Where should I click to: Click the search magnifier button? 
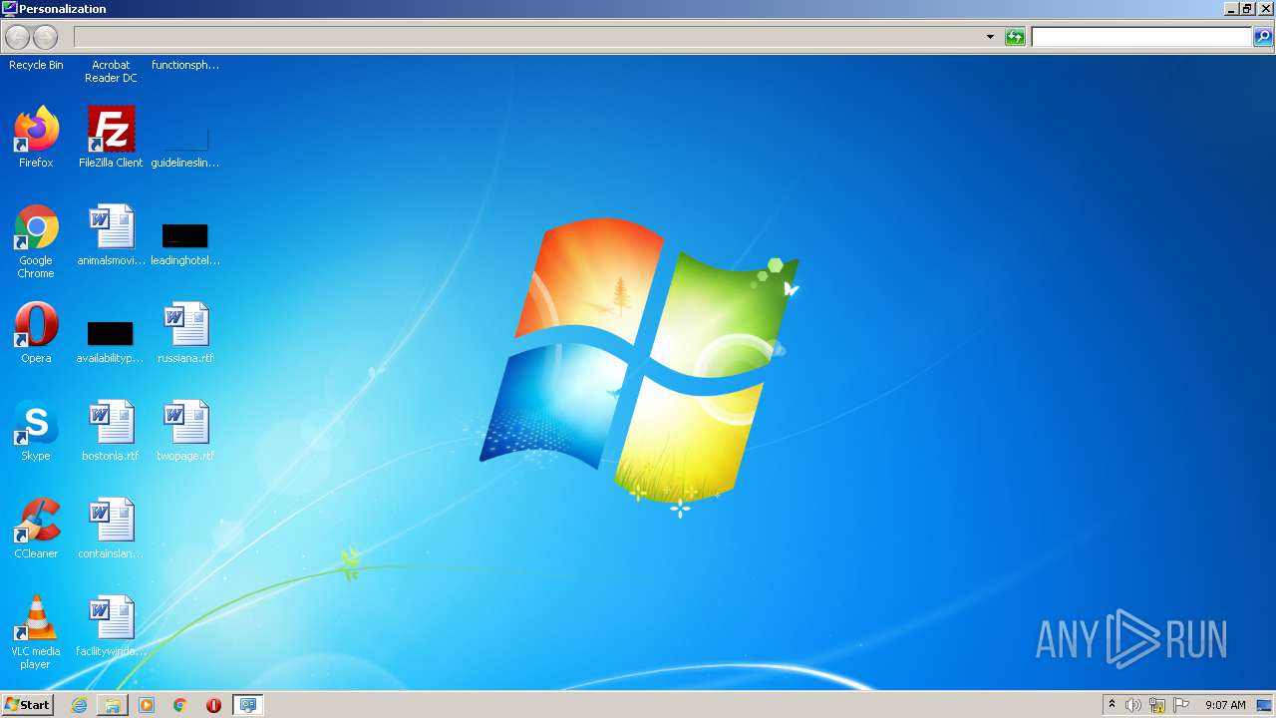(x=1263, y=37)
